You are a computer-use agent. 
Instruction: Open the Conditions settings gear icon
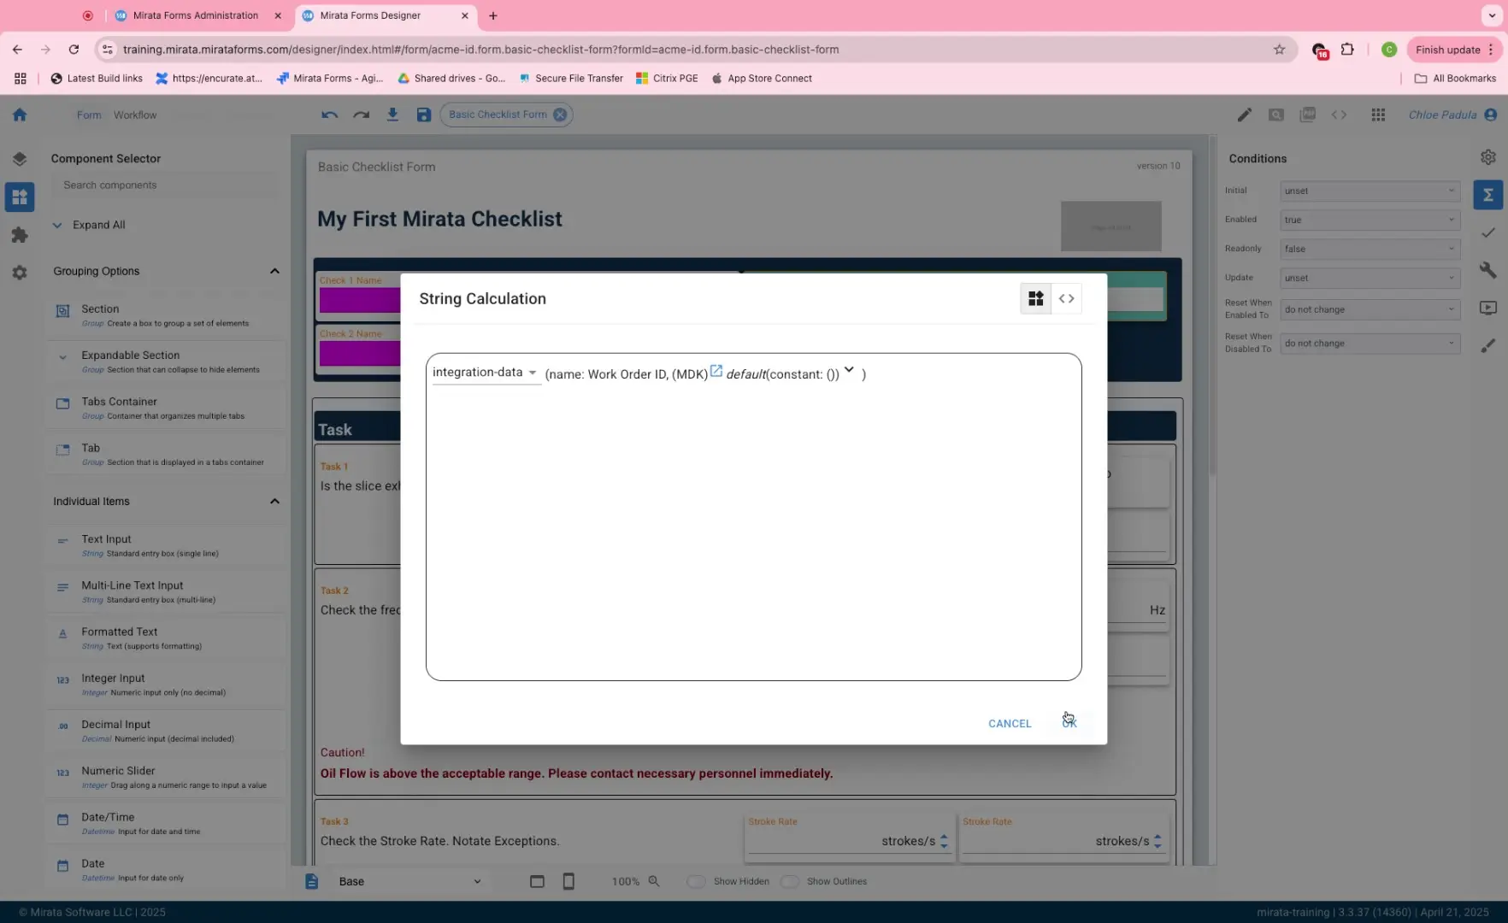click(1488, 156)
